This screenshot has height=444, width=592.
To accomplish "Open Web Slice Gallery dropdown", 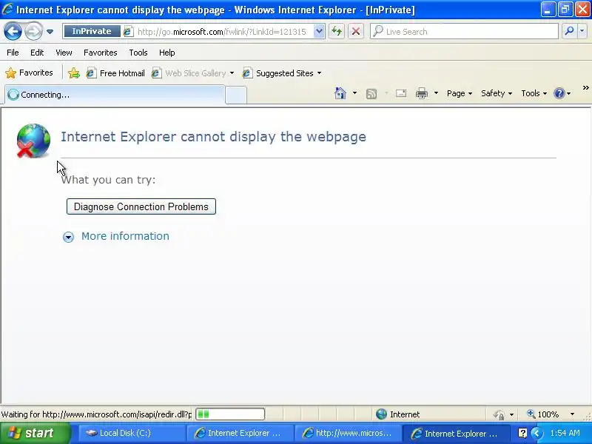I will coord(232,73).
